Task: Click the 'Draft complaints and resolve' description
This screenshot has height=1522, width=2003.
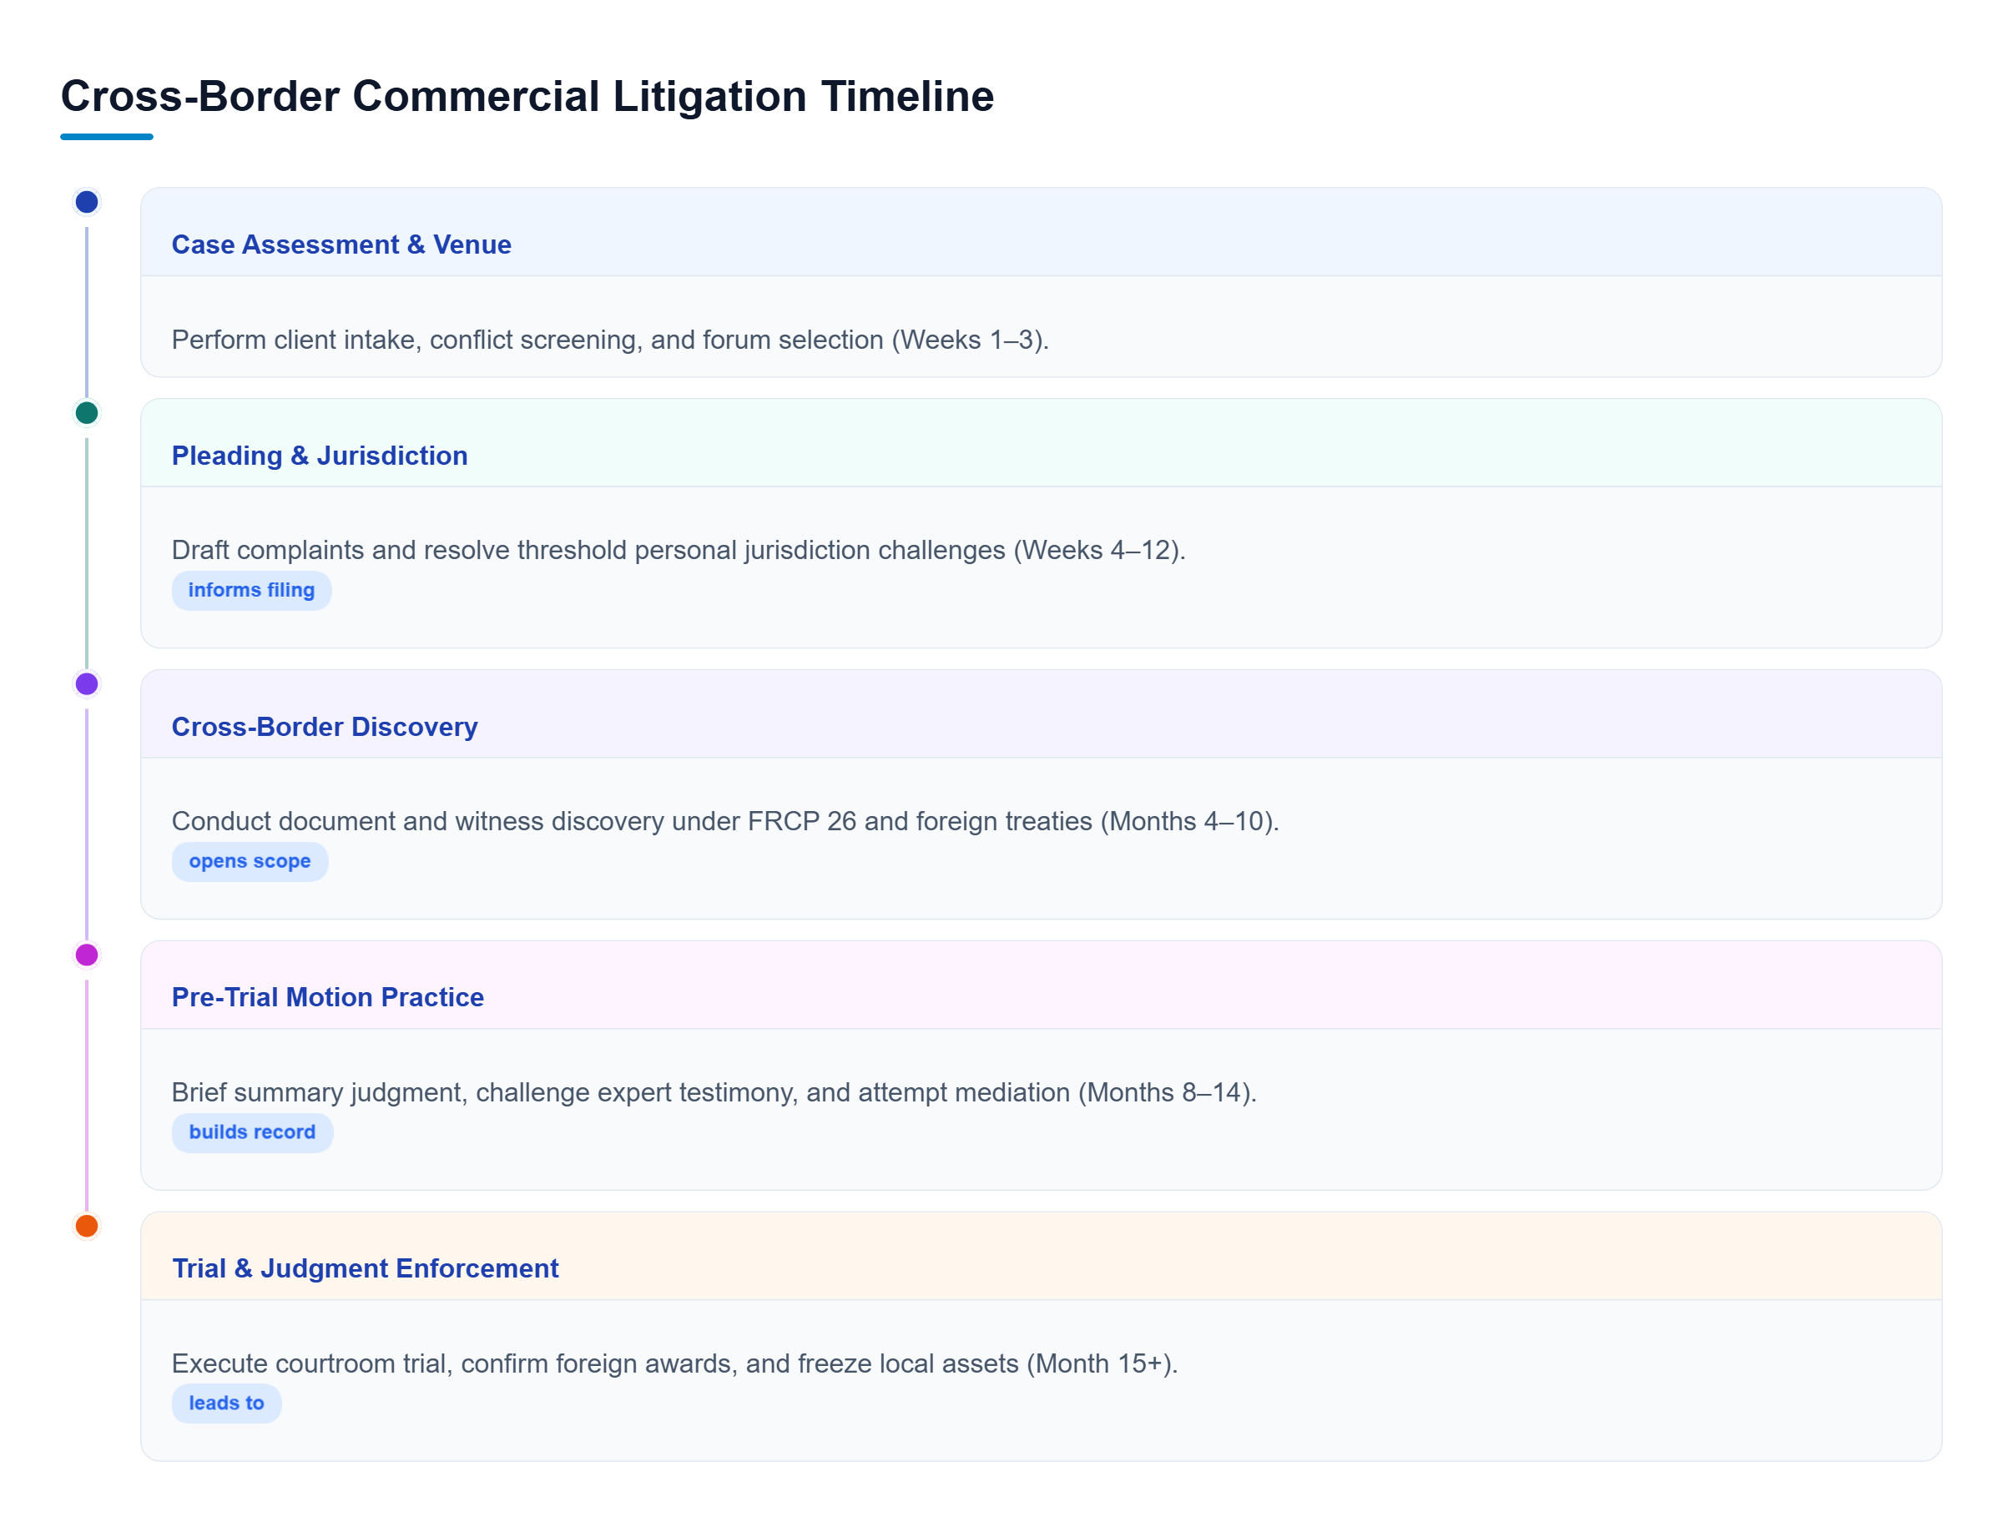Action: pyautogui.click(x=679, y=550)
